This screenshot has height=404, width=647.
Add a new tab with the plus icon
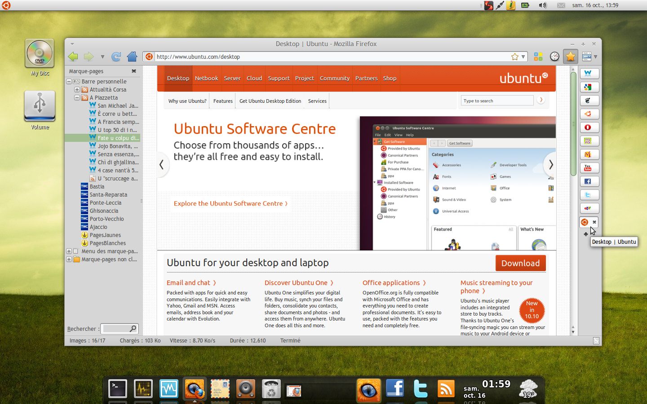click(585, 234)
